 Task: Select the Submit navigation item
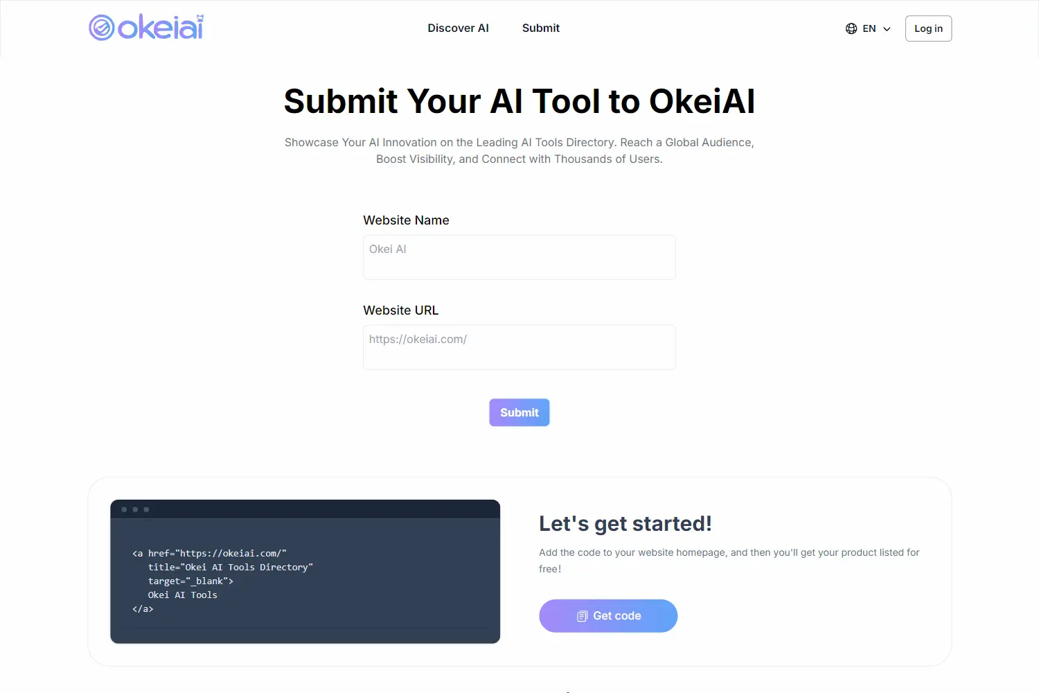point(540,28)
